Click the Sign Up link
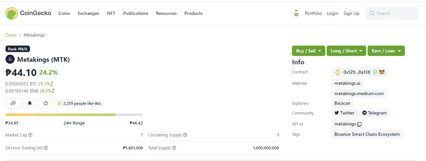This screenshot has width=426, height=161. [x=351, y=13]
